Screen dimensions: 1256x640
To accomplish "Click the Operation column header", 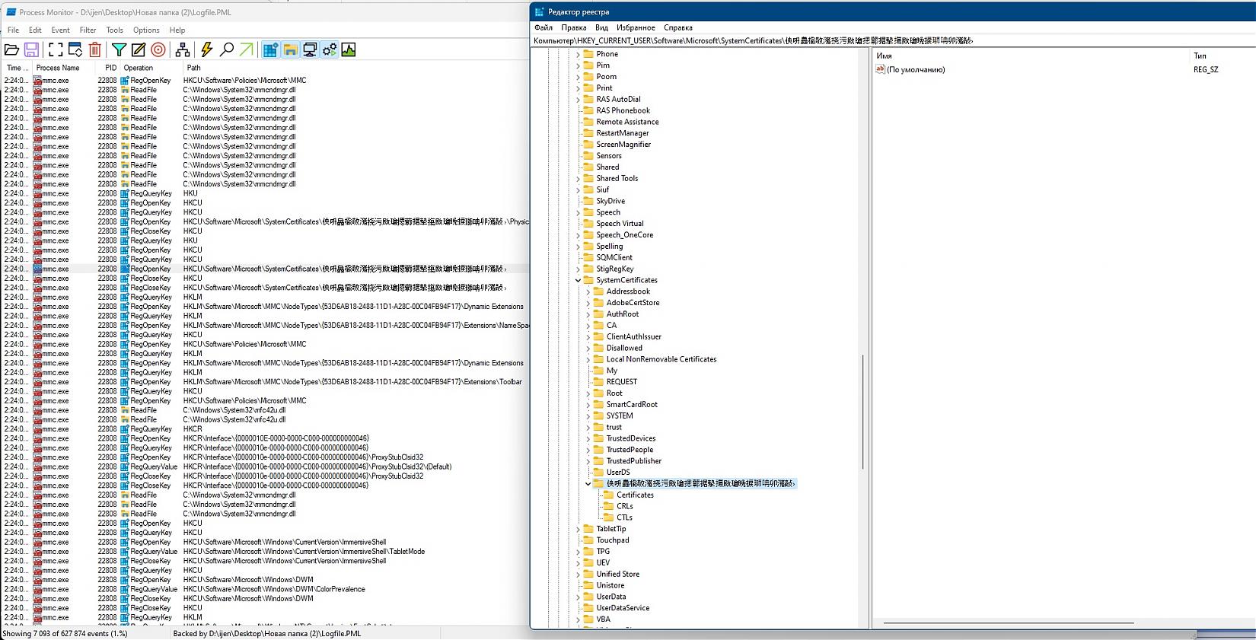I will coord(139,68).
